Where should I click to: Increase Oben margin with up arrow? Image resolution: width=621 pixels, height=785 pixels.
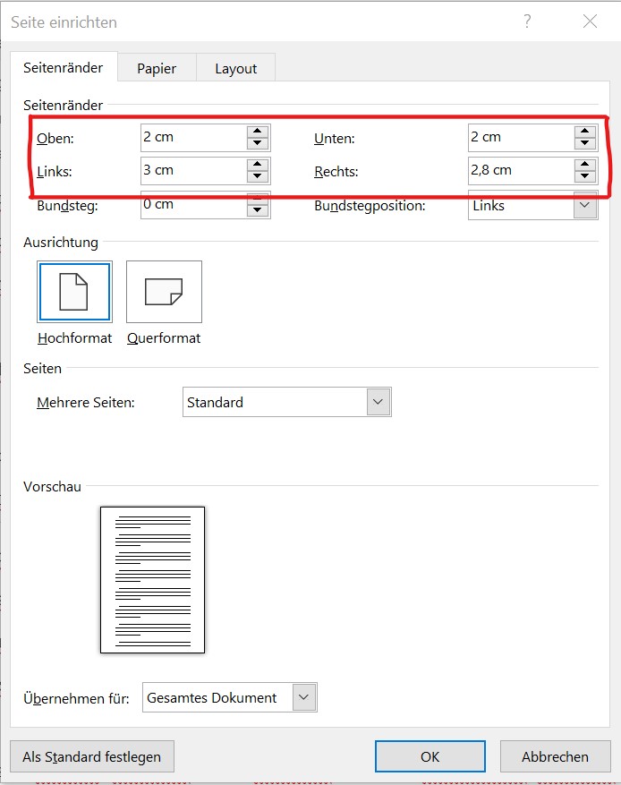[x=258, y=132]
